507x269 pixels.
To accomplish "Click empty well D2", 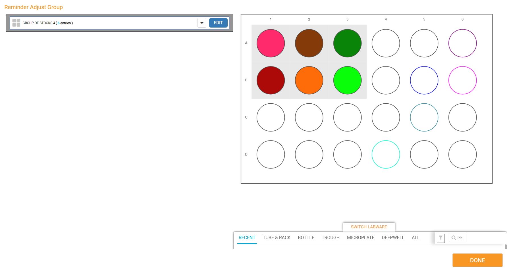I will click(x=309, y=155).
